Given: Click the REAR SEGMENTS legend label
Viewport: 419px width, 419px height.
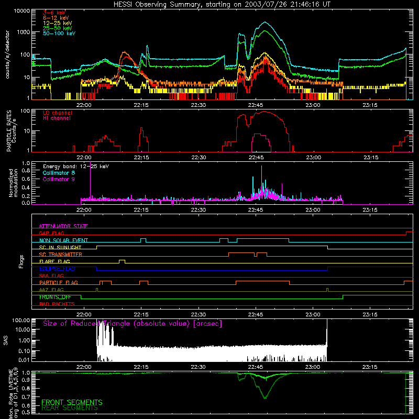Looking at the screenshot, I should coord(70,408).
